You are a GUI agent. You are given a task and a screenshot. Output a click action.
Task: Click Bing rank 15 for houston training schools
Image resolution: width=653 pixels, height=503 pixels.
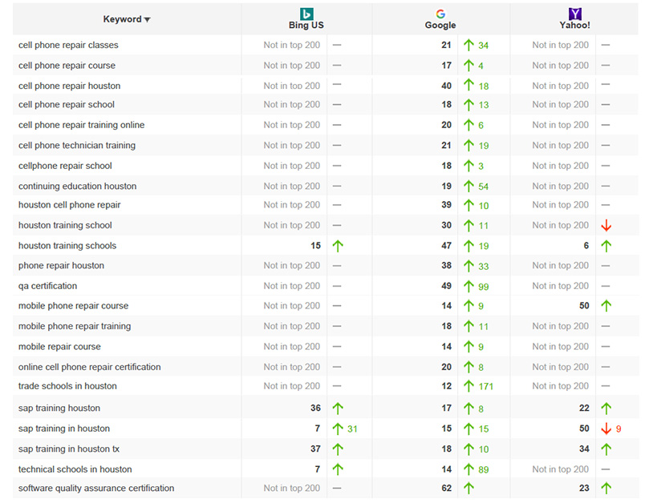point(315,246)
